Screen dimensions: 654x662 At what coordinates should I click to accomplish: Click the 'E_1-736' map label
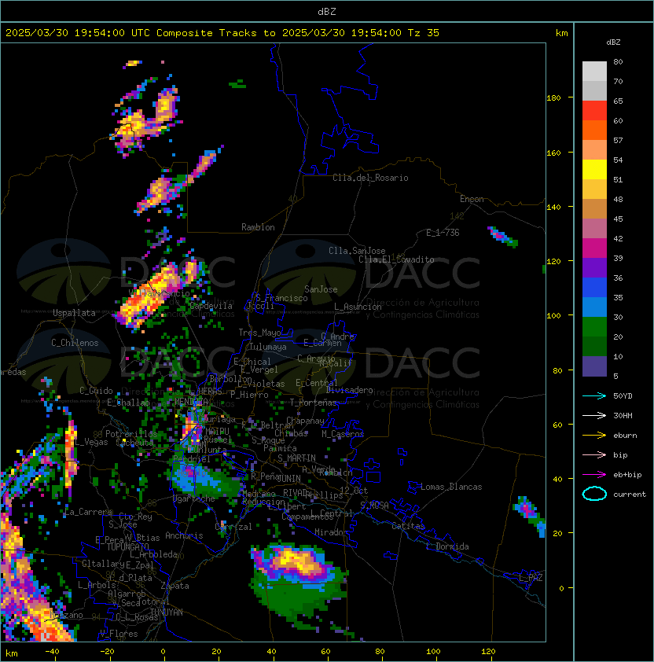(x=443, y=233)
